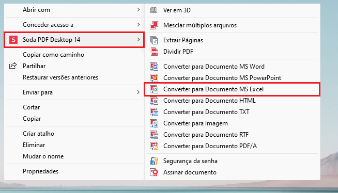Click the TXT conversion icon

coord(154,112)
